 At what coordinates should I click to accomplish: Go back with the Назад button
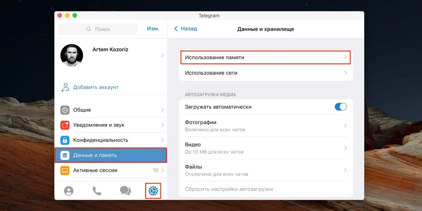pyautogui.click(x=186, y=28)
